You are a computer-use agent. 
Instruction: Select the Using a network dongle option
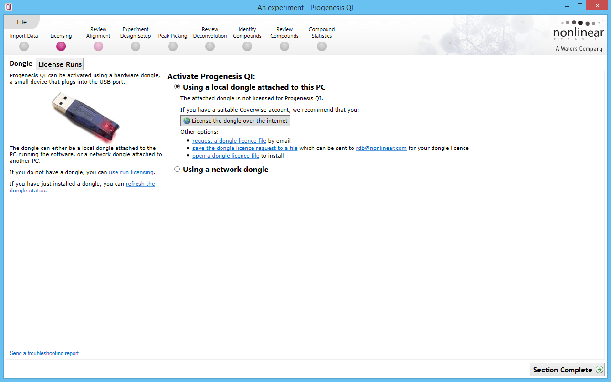coord(178,169)
